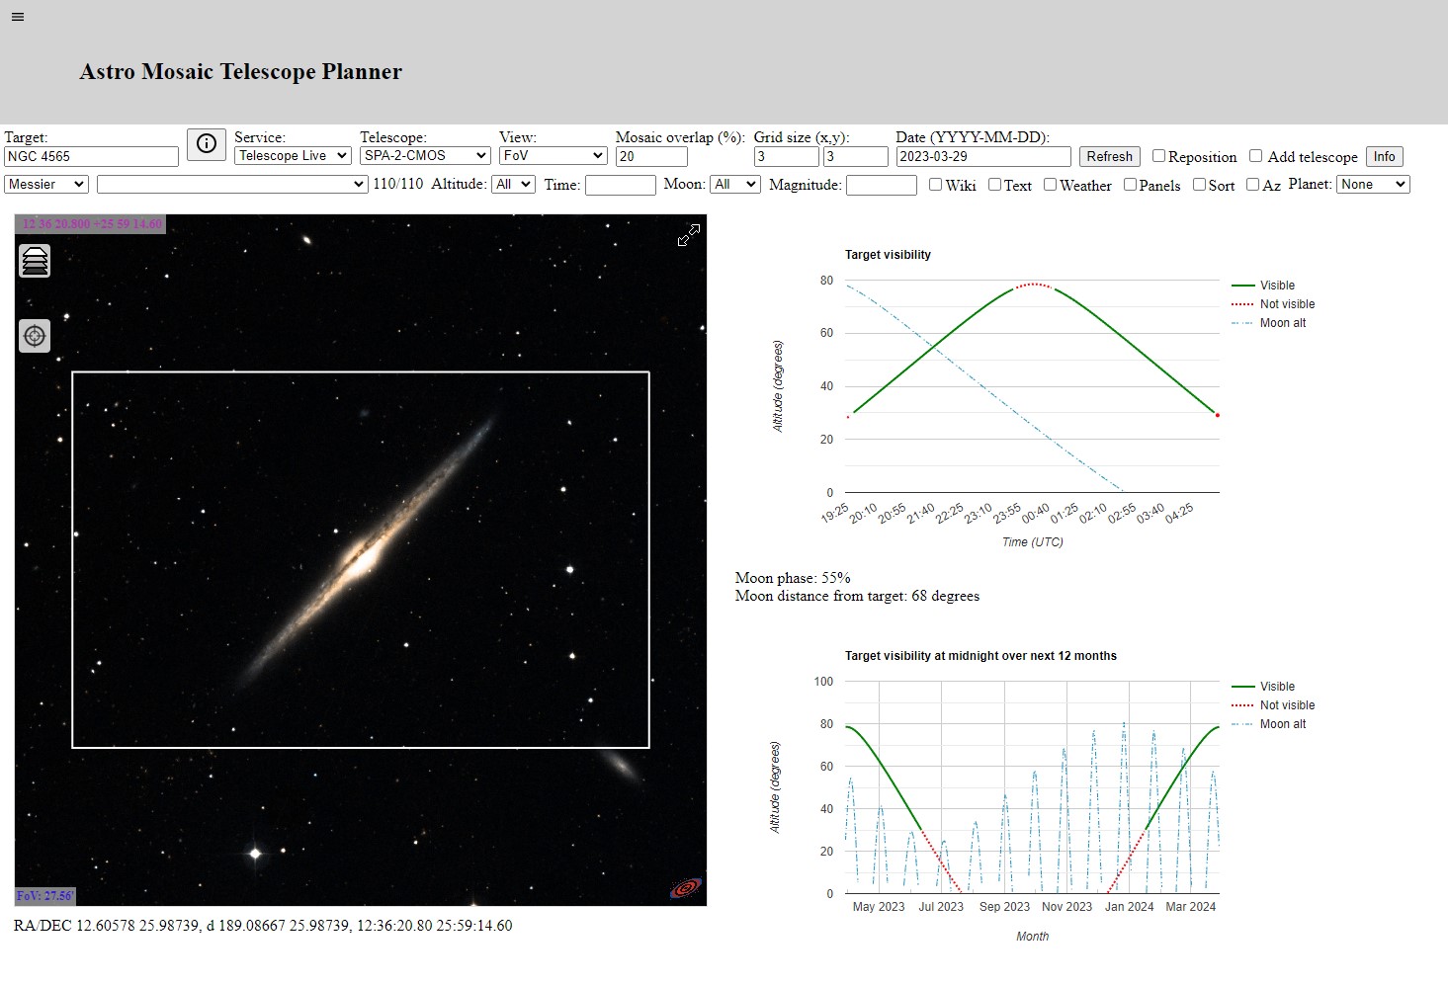This screenshot has width=1448, height=985.
Task: Toggle the Az checkbox
Action: pyautogui.click(x=1252, y=185)
